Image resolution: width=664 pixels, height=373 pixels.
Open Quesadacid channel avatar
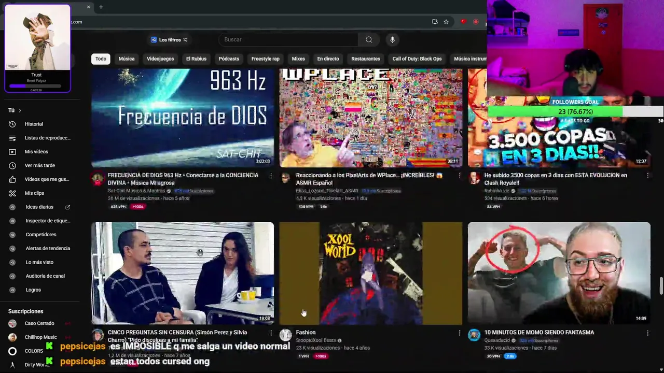click(x=474, y=335)
